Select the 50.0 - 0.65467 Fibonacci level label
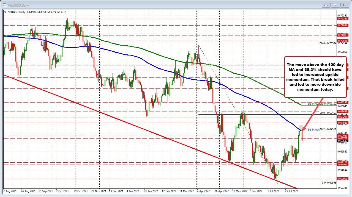The width and height of the screenshot is (352, 197). pyautogui.click(x=328, y=113)
